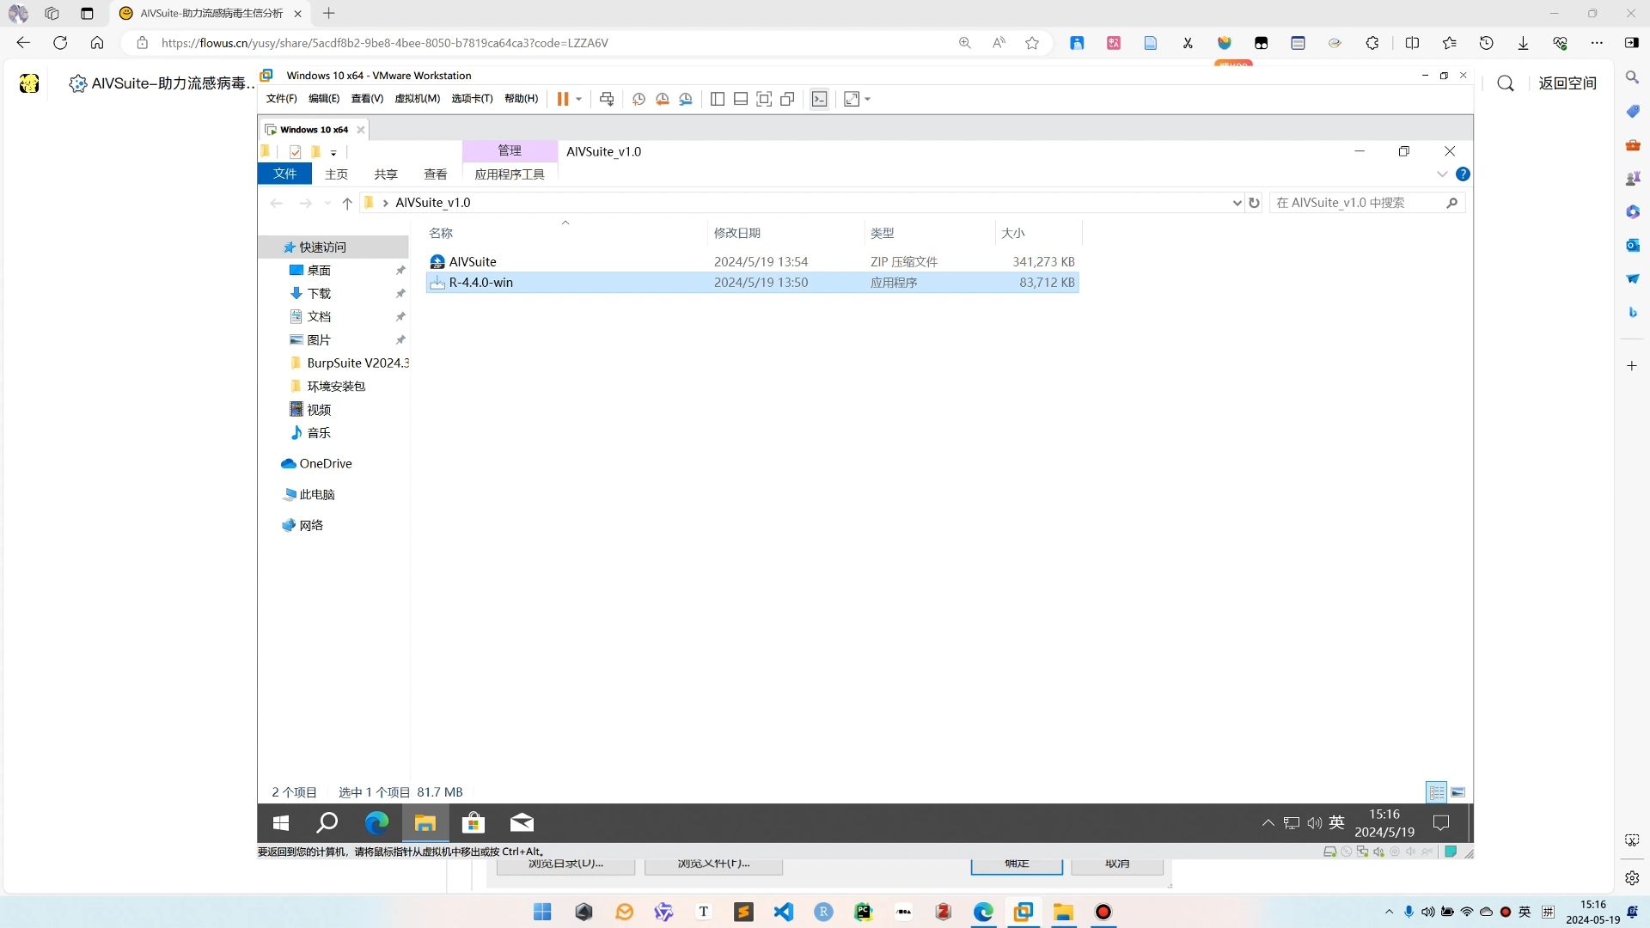Take a snapshot using the clock-plus icon
This screenshot has width=1650, height=928.
[639, 99]
